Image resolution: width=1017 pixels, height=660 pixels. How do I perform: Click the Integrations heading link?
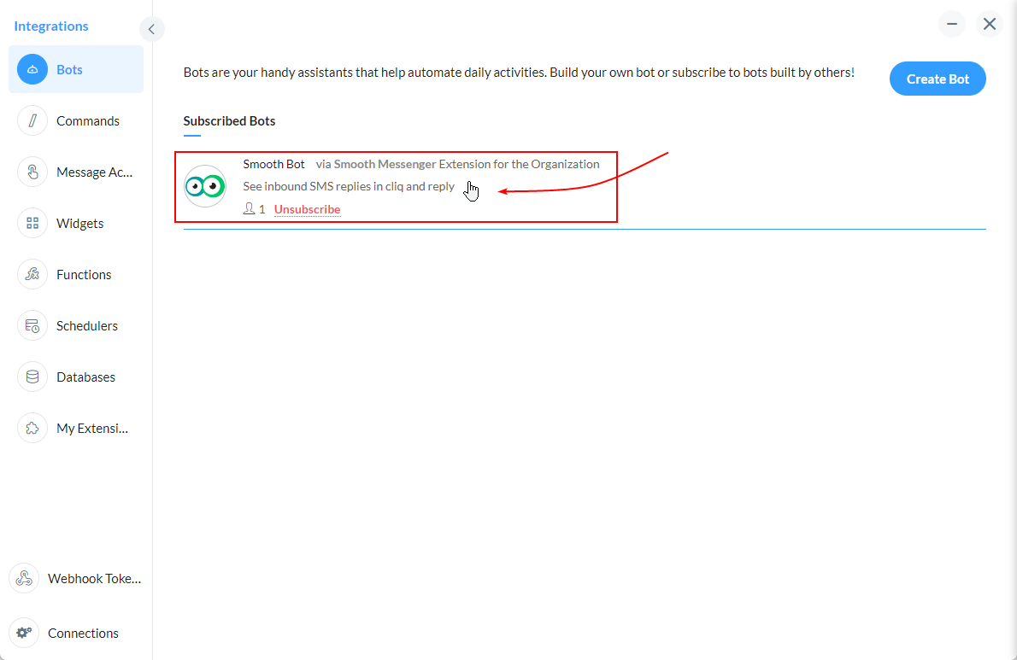(x=51, y=26)
